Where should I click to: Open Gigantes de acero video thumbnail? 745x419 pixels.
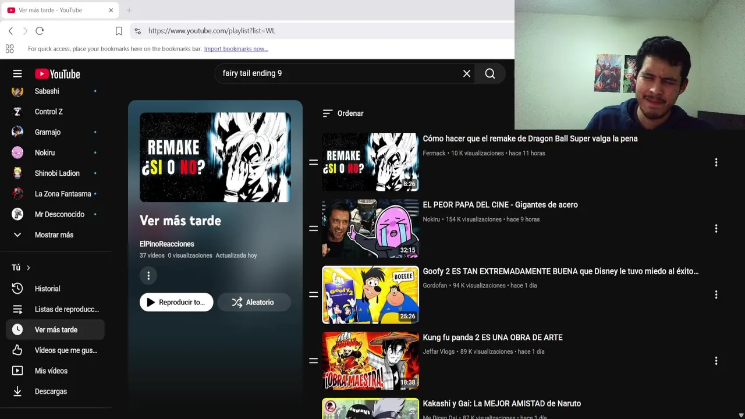pos(370,229)
